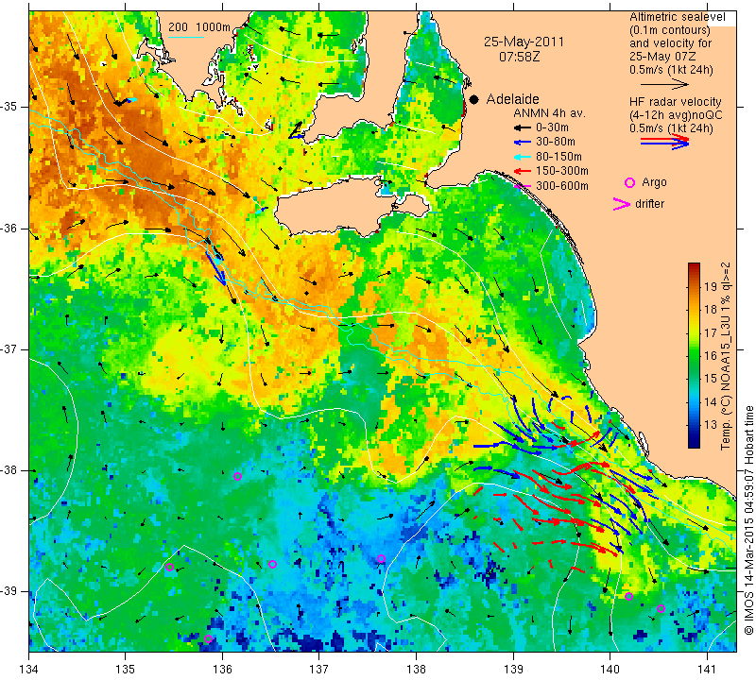Click the (4-12h avg)noQC text
Screen dimensions: 756x680
pyautogui.click(x=676, y=115)
